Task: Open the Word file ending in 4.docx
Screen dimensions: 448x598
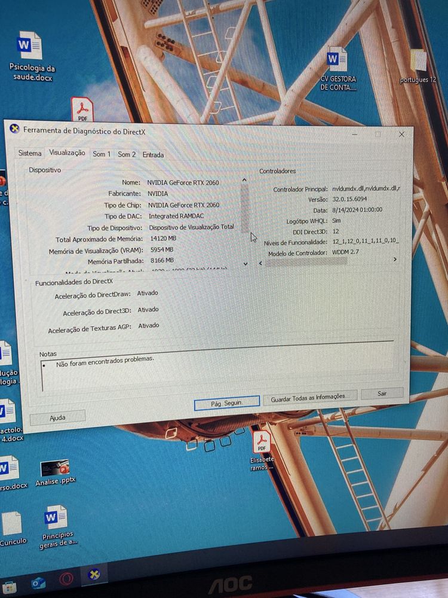Action: (11, 420)
